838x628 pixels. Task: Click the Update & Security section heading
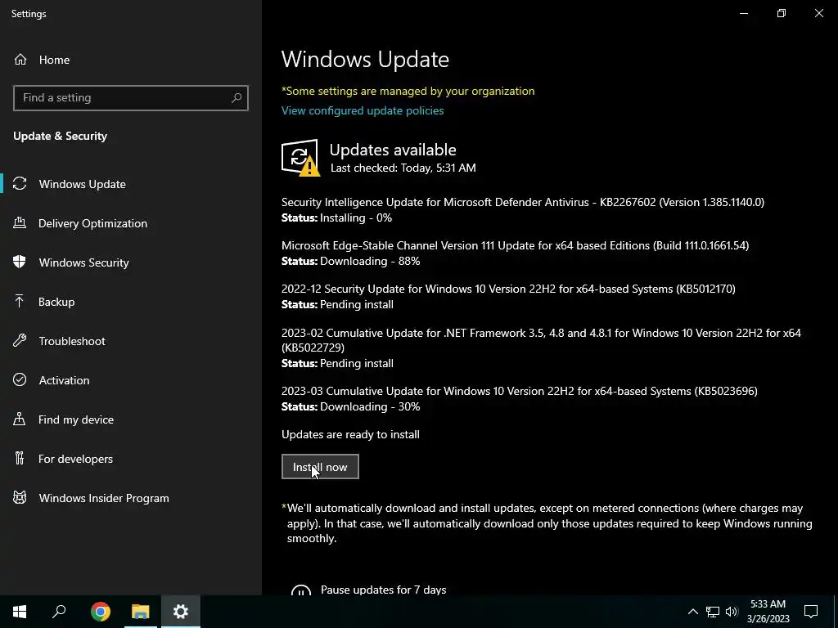click(61, 137)
